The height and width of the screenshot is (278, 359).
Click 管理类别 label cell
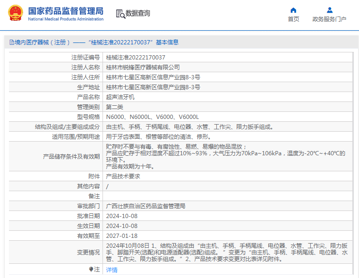click(88, 107)
